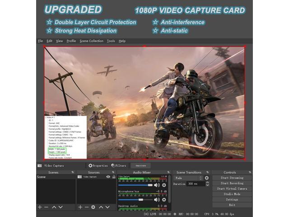Open transition properties gear icon
289x217 pixels.
[x=207, y=178]
